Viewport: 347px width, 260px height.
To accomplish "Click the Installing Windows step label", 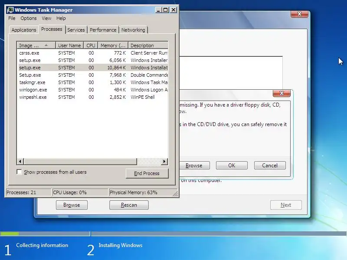I will 121,245.
